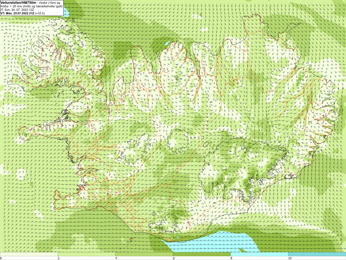Select the light cyan 8–10 colorbar segment

[x=259, y=254]
